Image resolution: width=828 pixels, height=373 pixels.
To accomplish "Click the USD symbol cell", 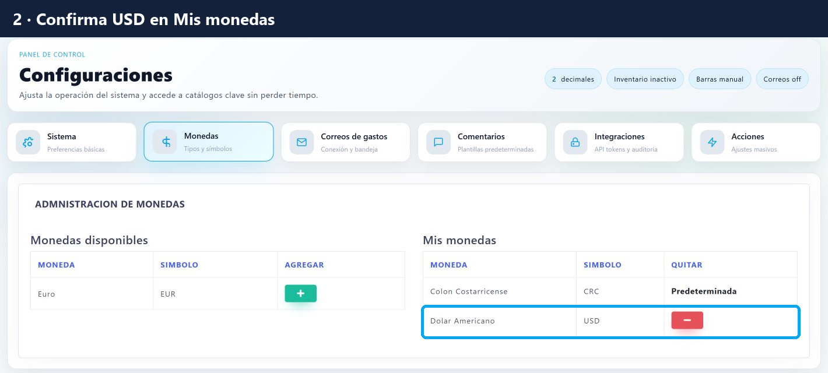I will click(620, 321).
